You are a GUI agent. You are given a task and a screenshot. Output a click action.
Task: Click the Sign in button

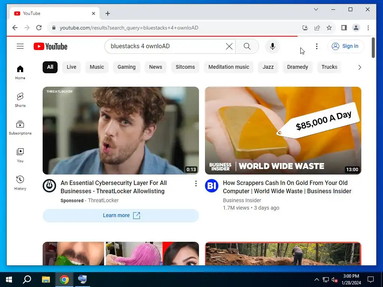(x=345, y=46)
